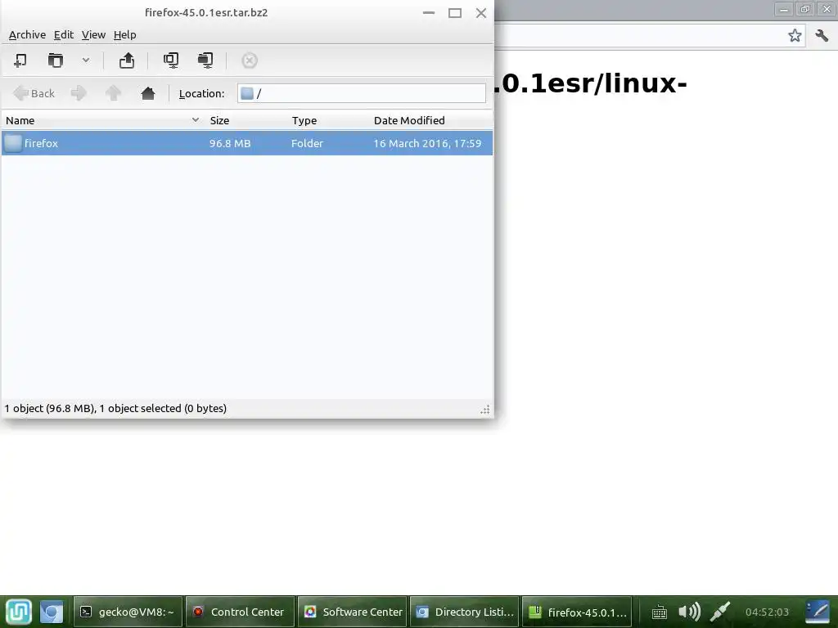Screen dimensions: 838x628
Task: Open the View menu
Action: point(93,34)
